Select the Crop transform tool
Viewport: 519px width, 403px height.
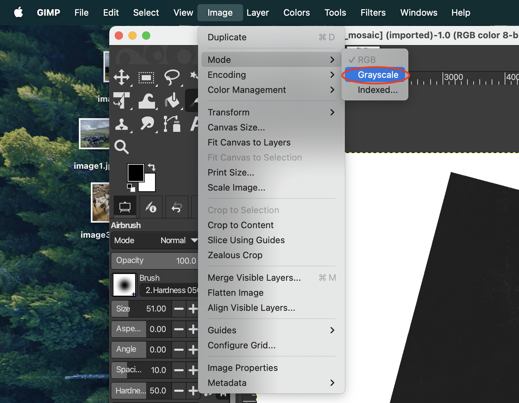click(122, 100)
